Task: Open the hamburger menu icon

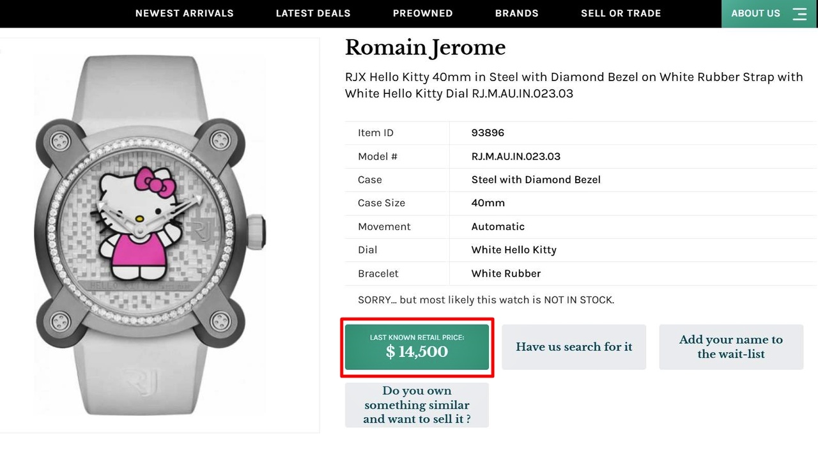Action: point(799,13)
